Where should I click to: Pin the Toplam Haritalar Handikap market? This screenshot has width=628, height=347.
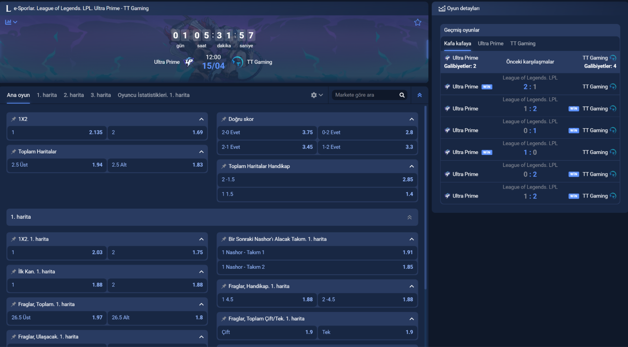click(224, 166)
